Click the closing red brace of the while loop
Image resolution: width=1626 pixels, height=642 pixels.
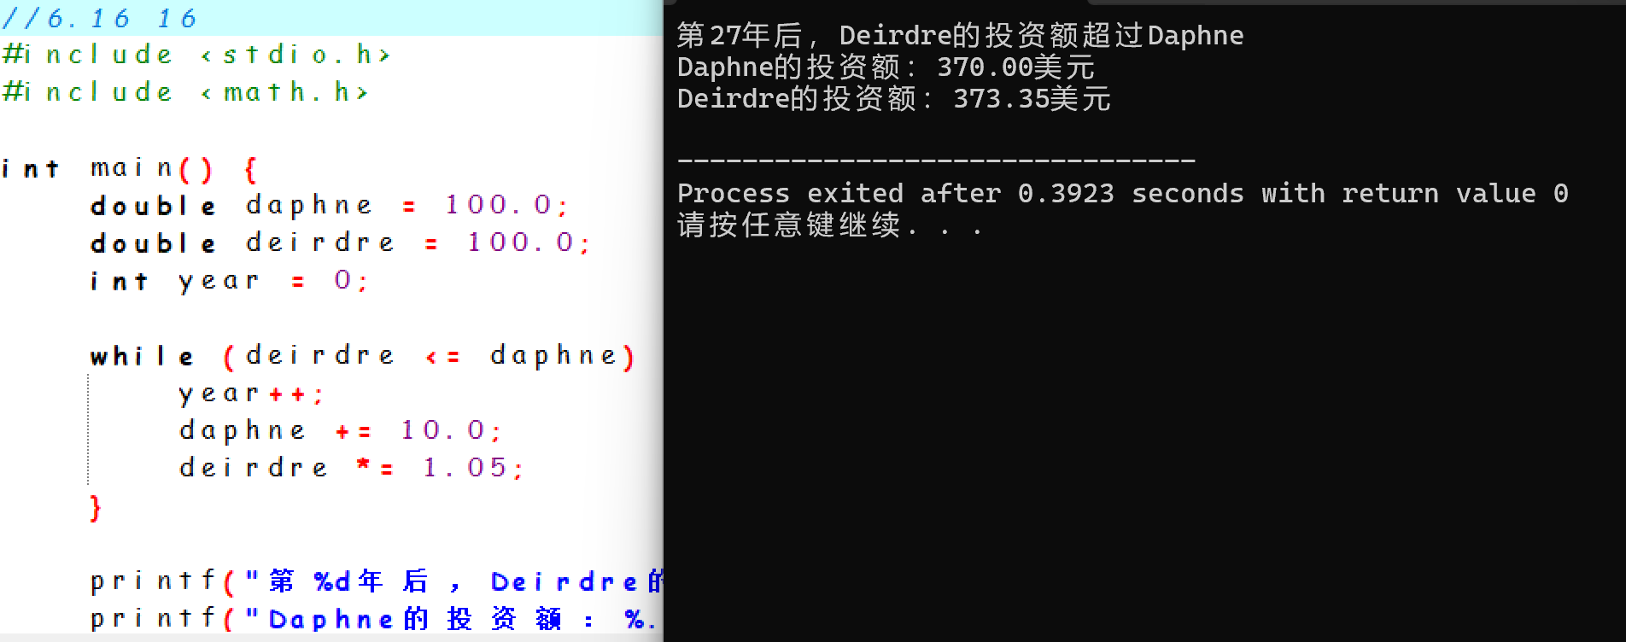click(96, 508)
